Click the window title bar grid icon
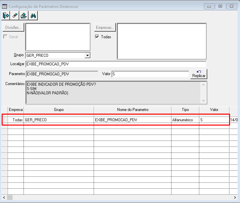The width and height of the screenshot is (240, 203). [x=4, y=6]
